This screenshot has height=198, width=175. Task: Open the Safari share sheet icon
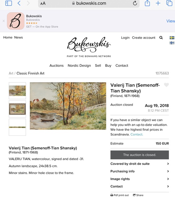tap(147, 3)
